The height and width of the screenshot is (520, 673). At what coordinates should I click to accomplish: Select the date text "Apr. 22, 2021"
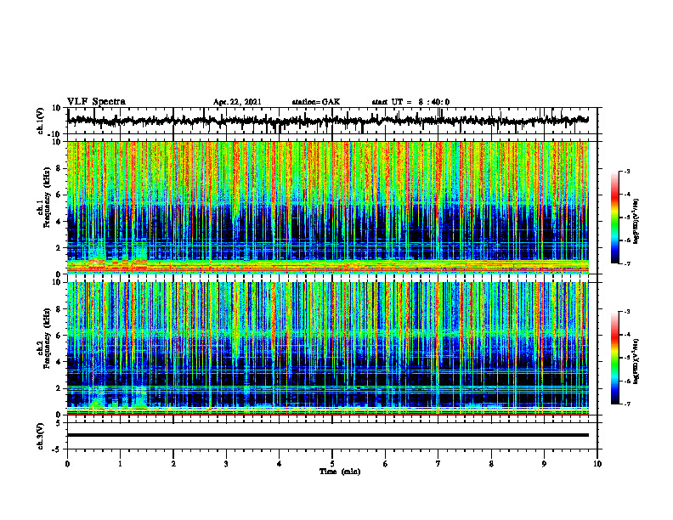coord(237,102)
